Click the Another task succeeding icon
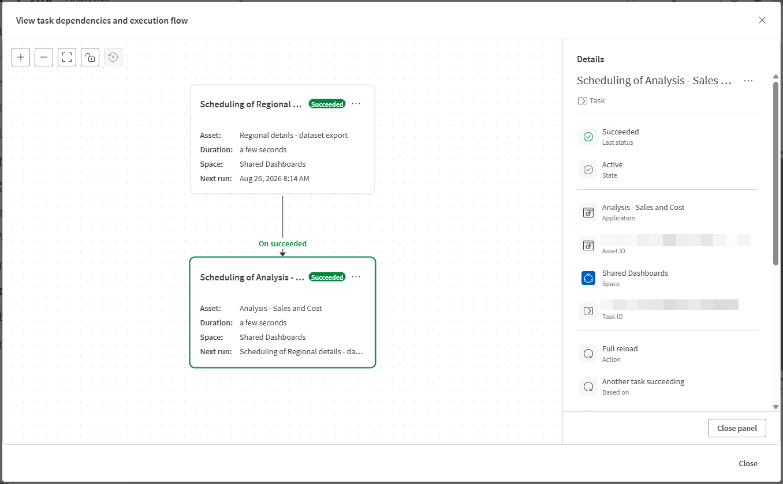The width and height of the screenshot is (783, 484). point(588,387)
